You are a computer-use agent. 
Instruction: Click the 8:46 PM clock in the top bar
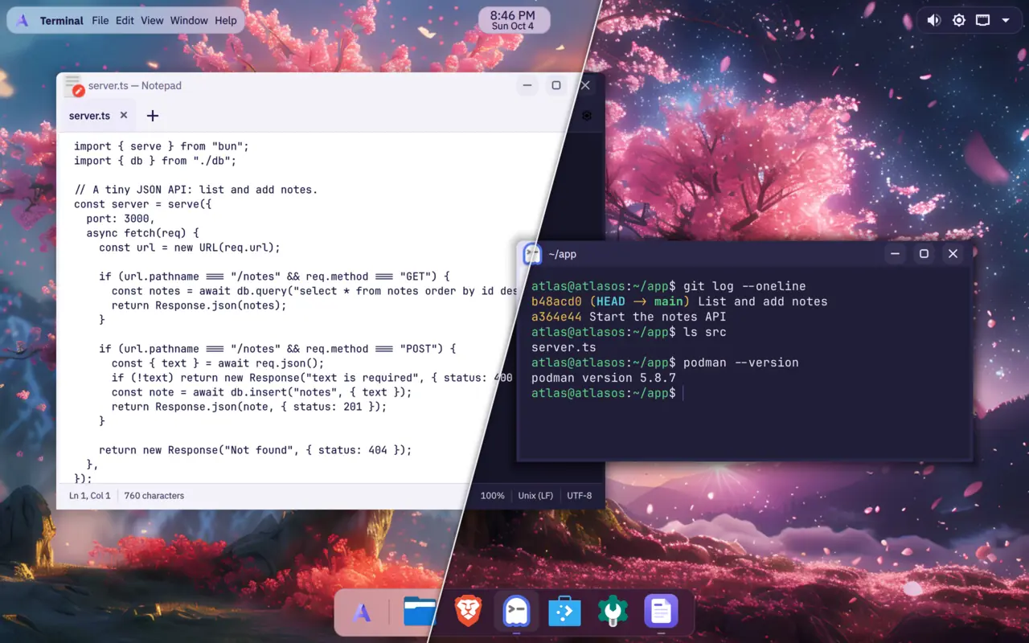click(513, 21)
